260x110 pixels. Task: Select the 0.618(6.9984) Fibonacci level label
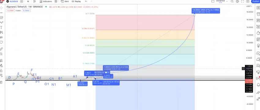point(89,53)
